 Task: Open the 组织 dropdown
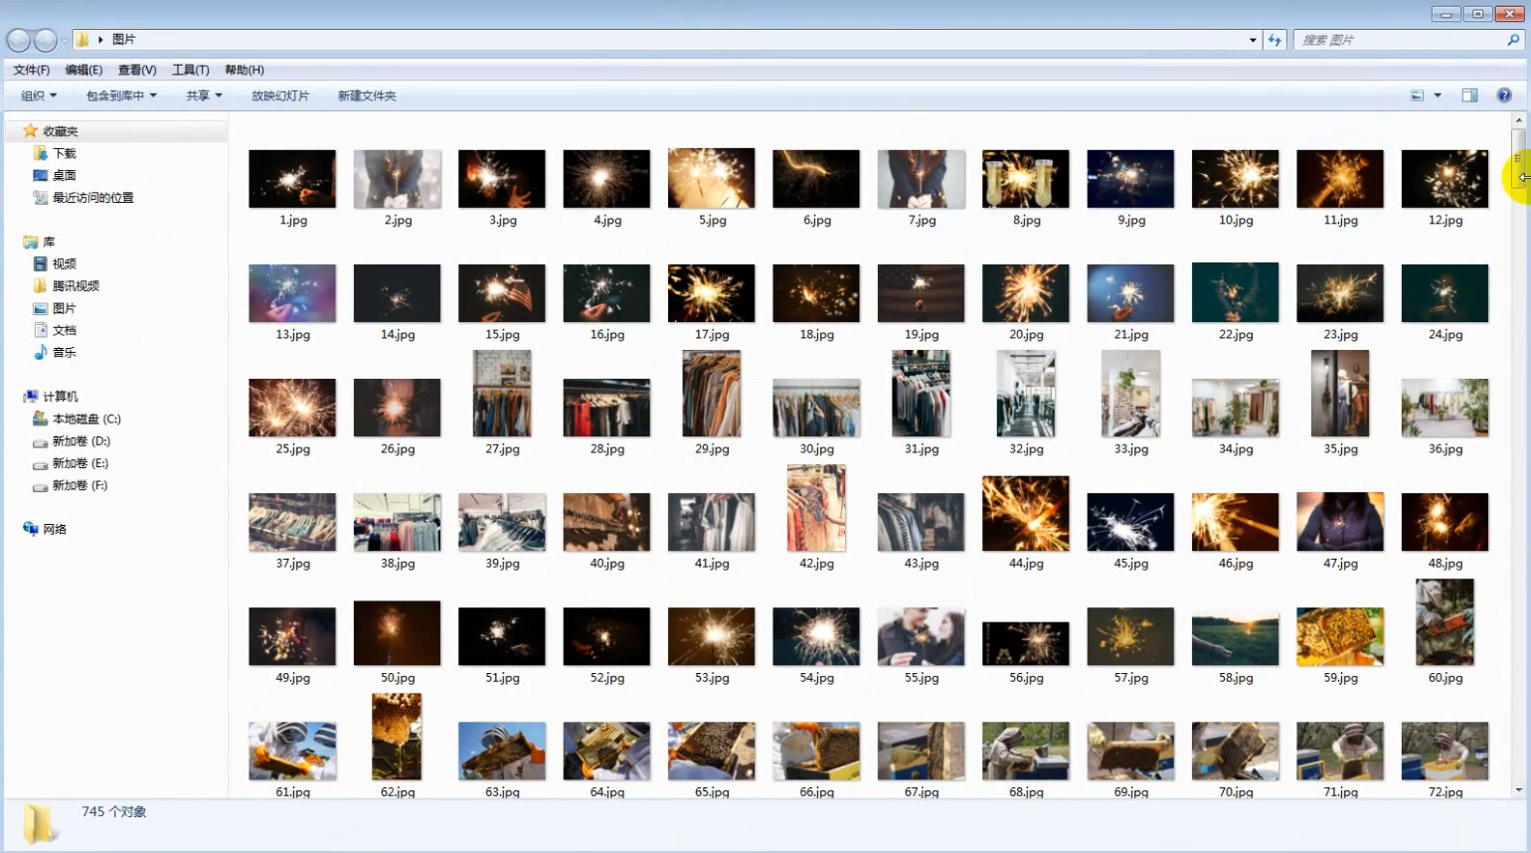pyautogui.click(x=39, y=95)
